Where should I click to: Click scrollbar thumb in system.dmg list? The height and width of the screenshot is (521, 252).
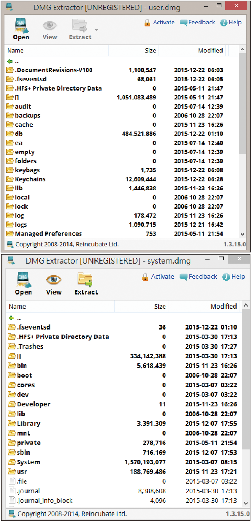tap(245, 379)
